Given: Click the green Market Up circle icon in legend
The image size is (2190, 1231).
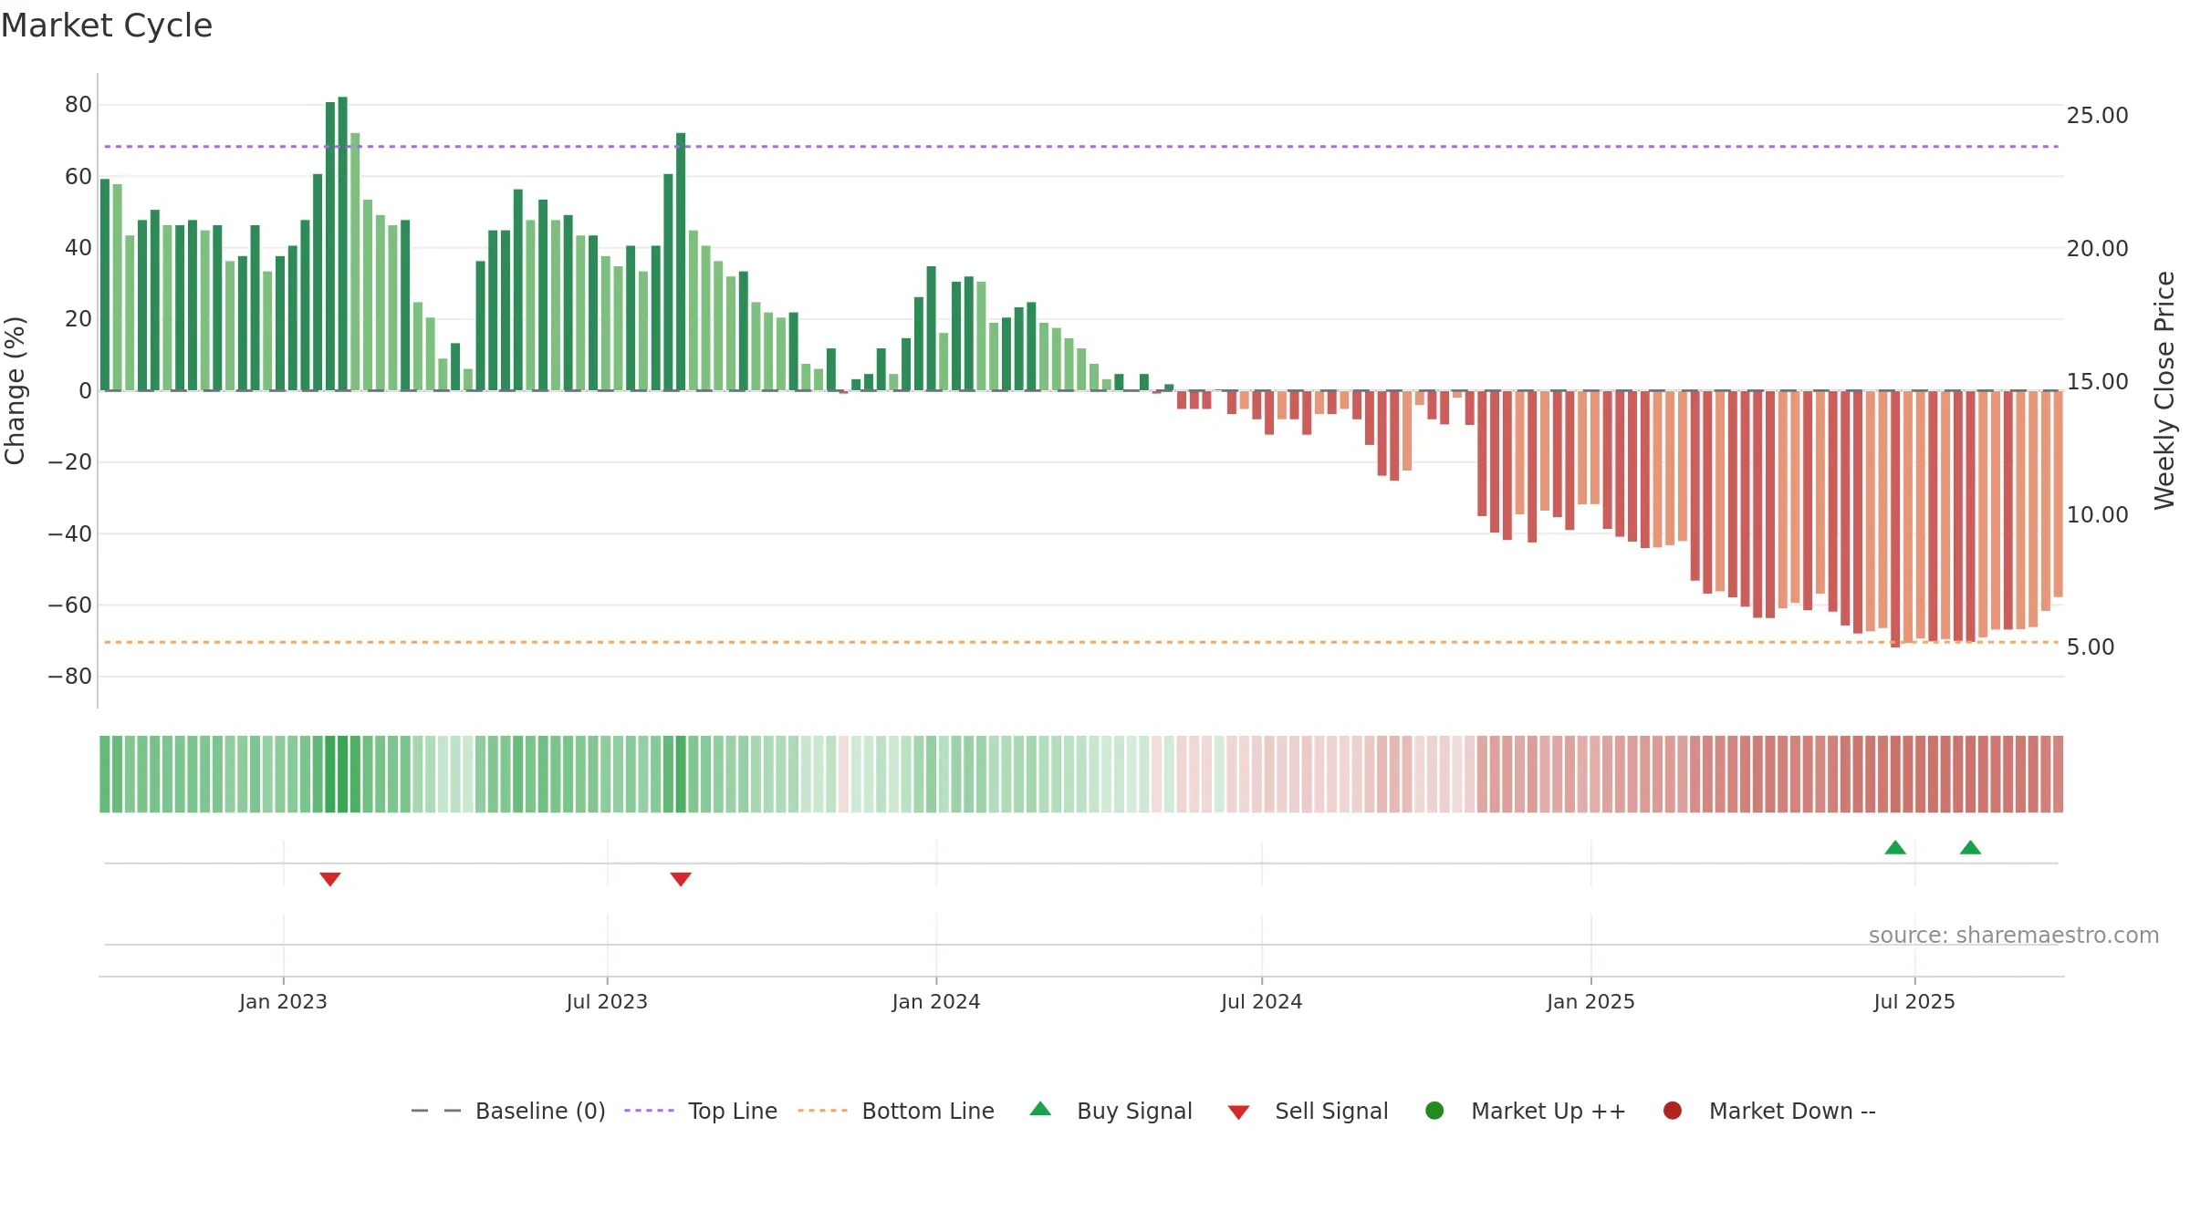Looking at the screenshot, I should point(1434,1111).
